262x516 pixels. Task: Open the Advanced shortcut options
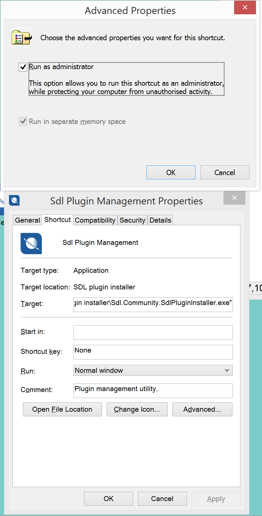tap(202, 409)
